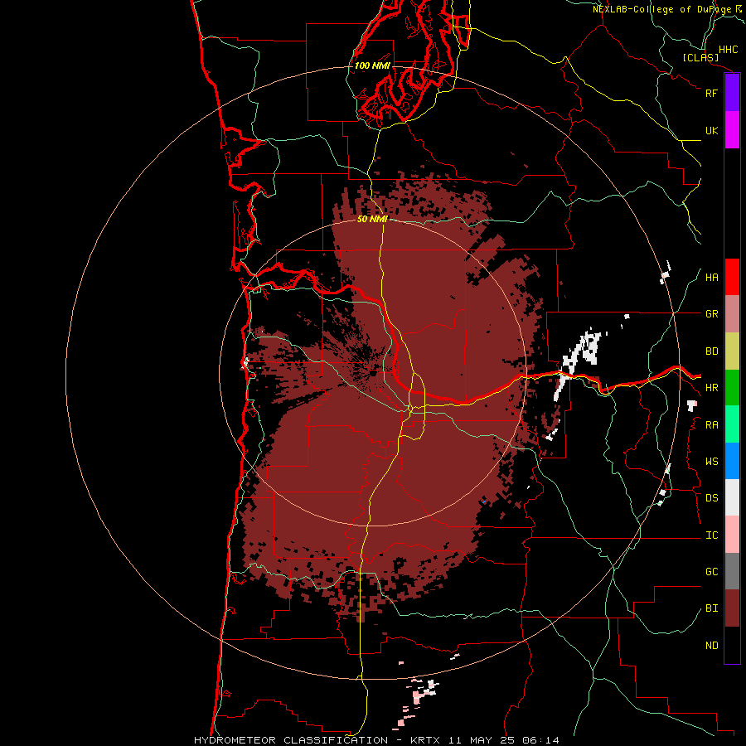The width and height of the screenshot is (746, 746).
Task: Click the GC legend label
Action: point(711,571)
